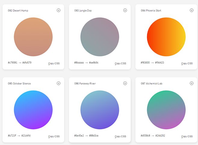
Task: Click hex code #f9d423 on Phoenix Start
Action: click(x=159, y=63)
